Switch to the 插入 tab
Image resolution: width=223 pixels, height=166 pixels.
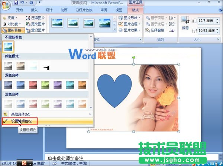[34, 10]
